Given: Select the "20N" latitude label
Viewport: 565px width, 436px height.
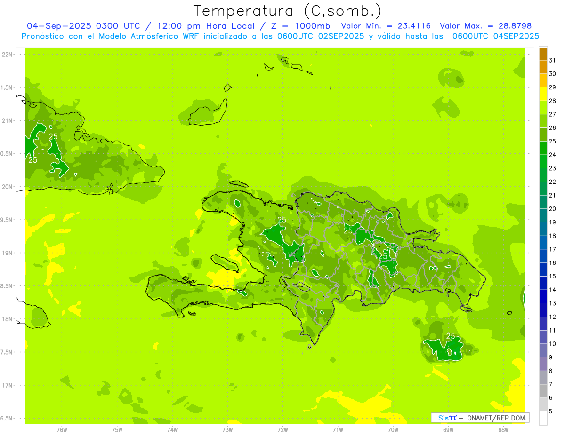Looking at the screenshot, I should pos(8,187).
